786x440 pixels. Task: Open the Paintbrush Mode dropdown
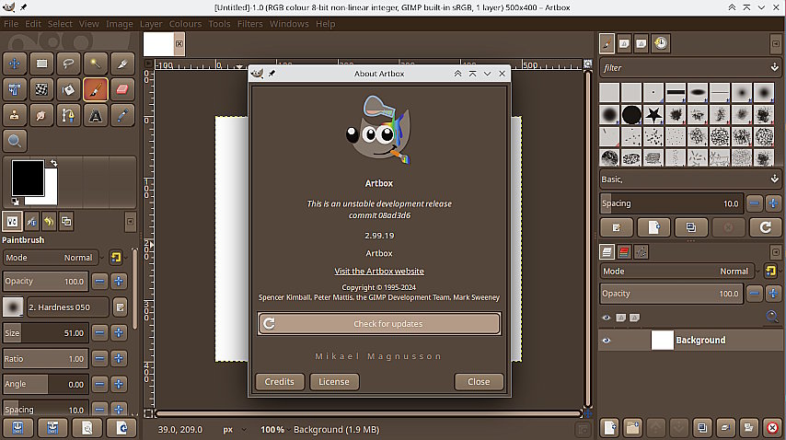(x=50, y=258)
